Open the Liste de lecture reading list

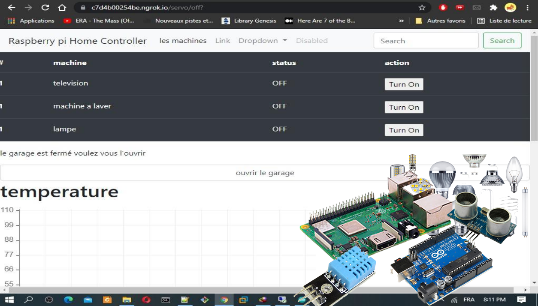point(505,21)
